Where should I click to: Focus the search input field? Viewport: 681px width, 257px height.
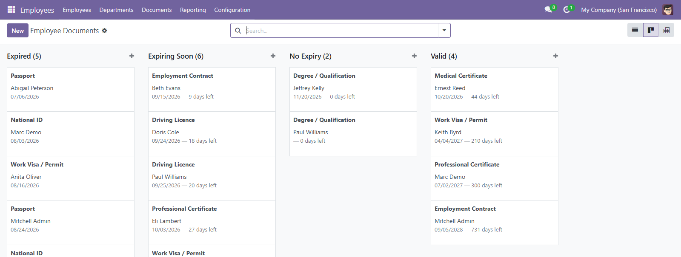(341, 31)
